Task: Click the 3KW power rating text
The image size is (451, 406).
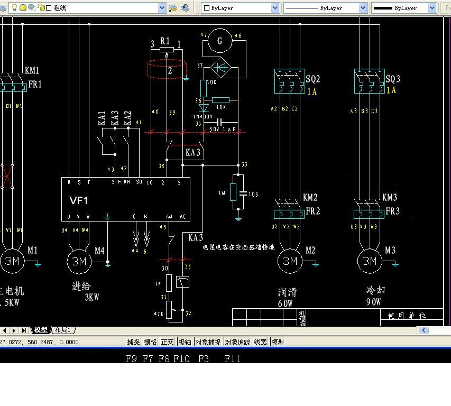Action: (x=92, y=297)
